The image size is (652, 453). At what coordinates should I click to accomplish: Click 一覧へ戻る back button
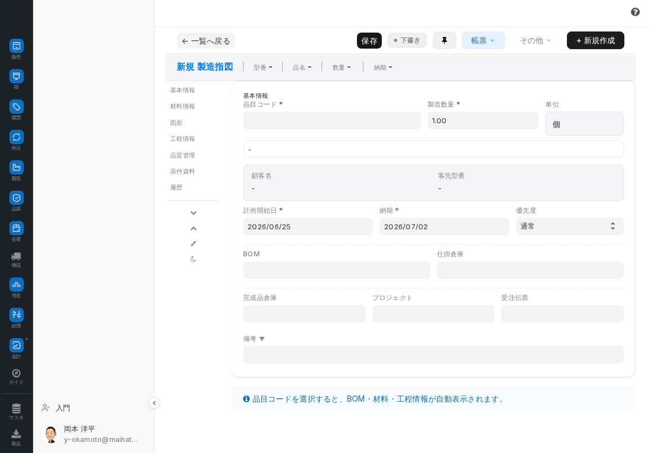206,41
